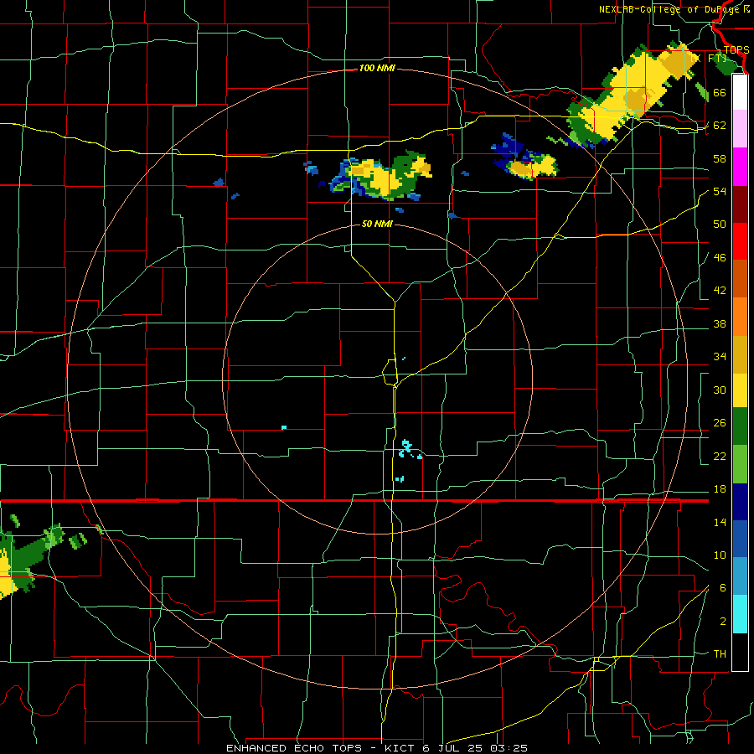The height and width of the screenshot is (754, 754).
Task: Click the black TH swatch in legend
Action: click(740, 652)
